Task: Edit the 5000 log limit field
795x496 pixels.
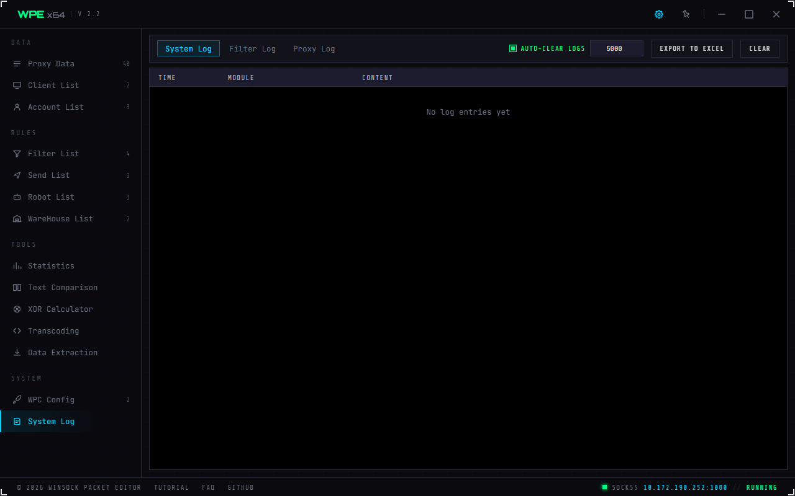Action: [616, 48]
